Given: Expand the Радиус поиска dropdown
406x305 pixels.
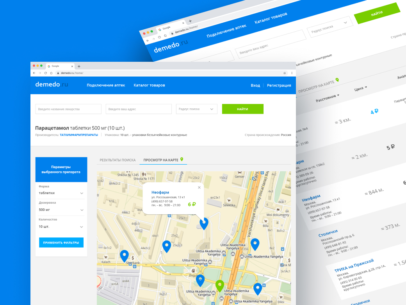Looking at the screenshot, I should tap(196, 109).
